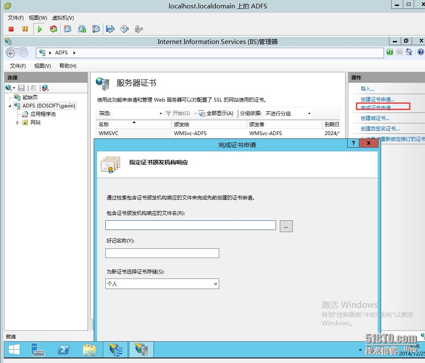Screen dimensions: 425x363
Task: Sort by the 颁发者 column header
Action: coord(284,124)
